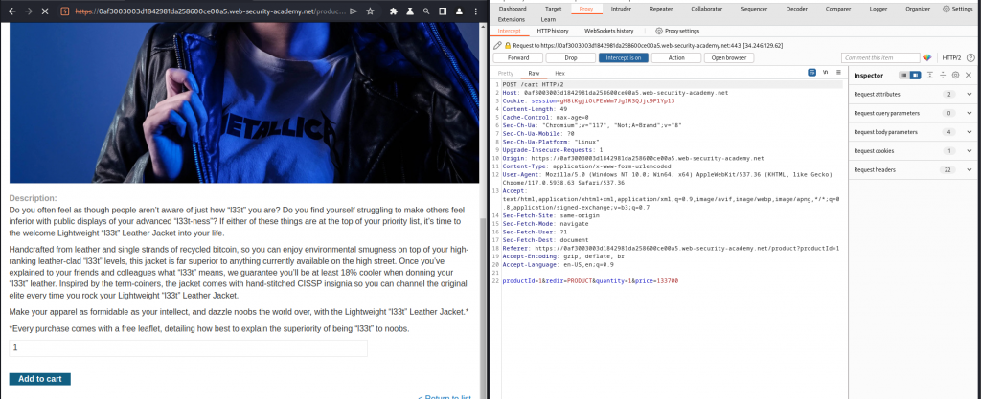Viewport: 981px width, 399px height.
Task: Open the HTTP/2 protocol selector
Action: [x=951, y=57]
